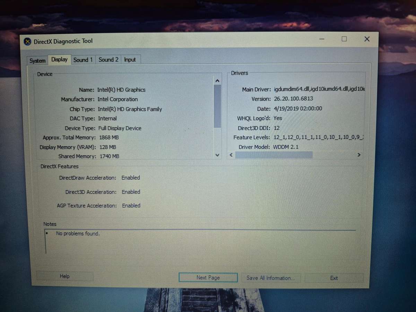416x312 pixels.
Task: Click the left arrow of Drivers scrollbar
Action: coord(231,155)
